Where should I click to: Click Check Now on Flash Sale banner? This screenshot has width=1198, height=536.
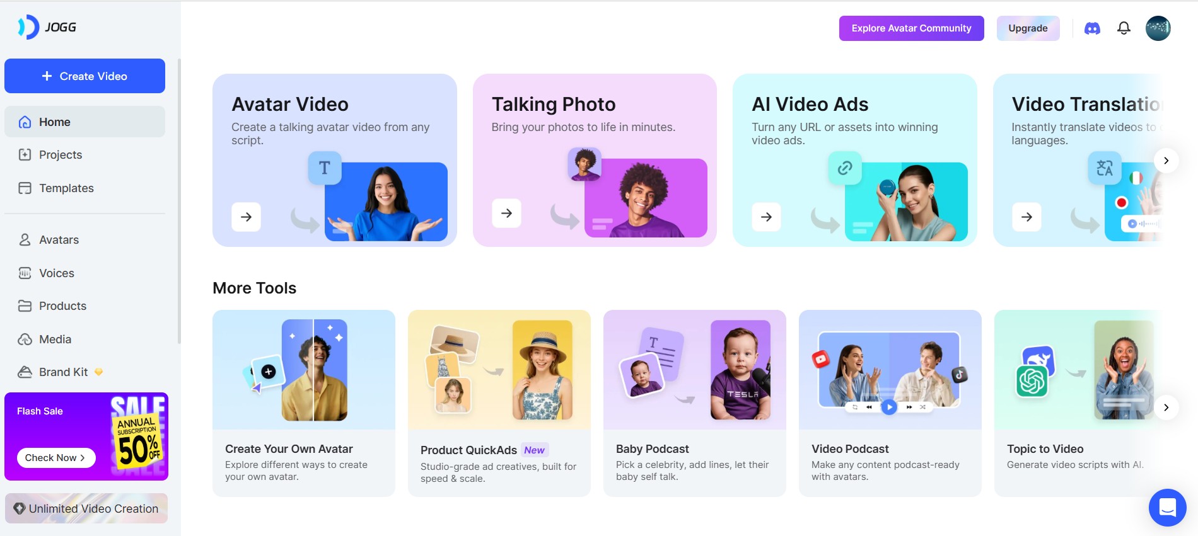tap(56, 458)
